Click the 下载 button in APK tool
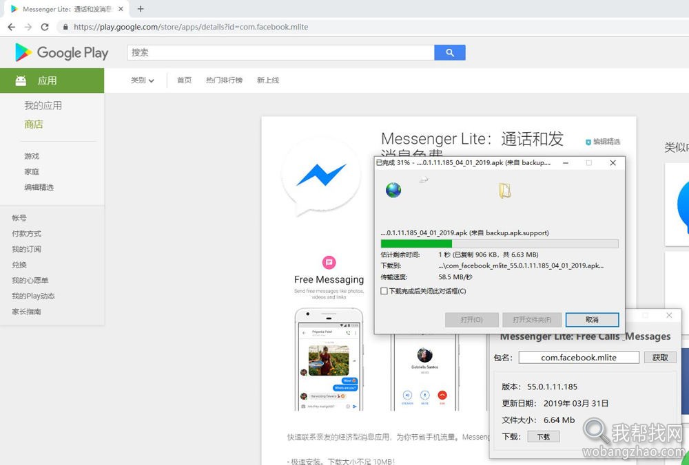 [x=543, y=437]
